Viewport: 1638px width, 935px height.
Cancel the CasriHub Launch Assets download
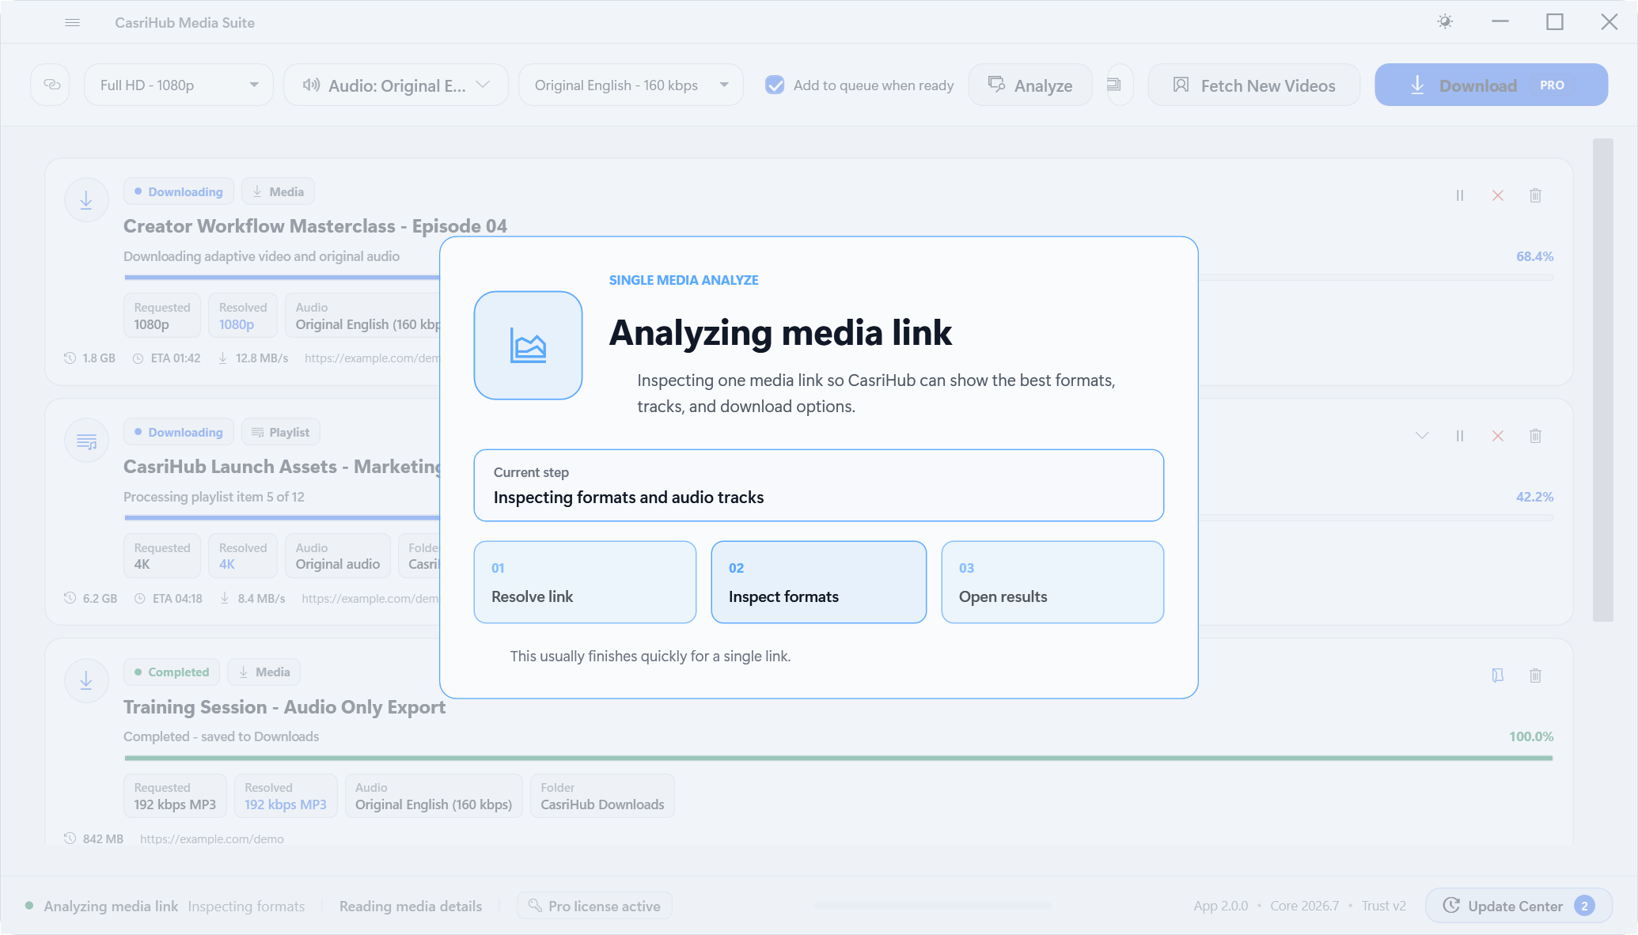pos(1498,436)
